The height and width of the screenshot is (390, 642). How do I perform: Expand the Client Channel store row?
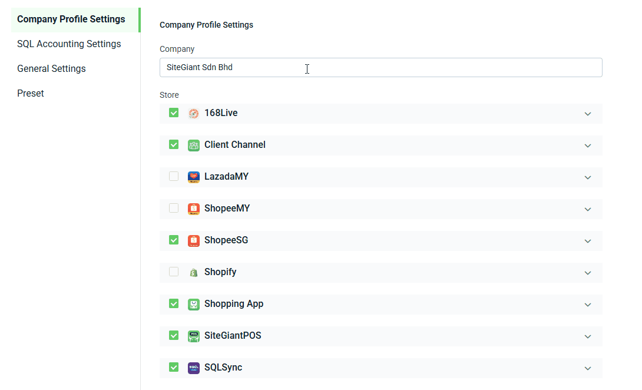[587, 146]
